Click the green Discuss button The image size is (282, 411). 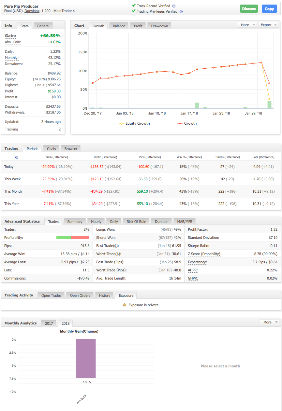click(x=249, y=9)
